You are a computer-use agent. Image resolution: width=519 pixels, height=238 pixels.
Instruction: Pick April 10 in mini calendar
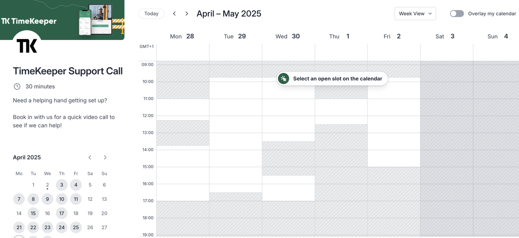[x=62, y=199]
